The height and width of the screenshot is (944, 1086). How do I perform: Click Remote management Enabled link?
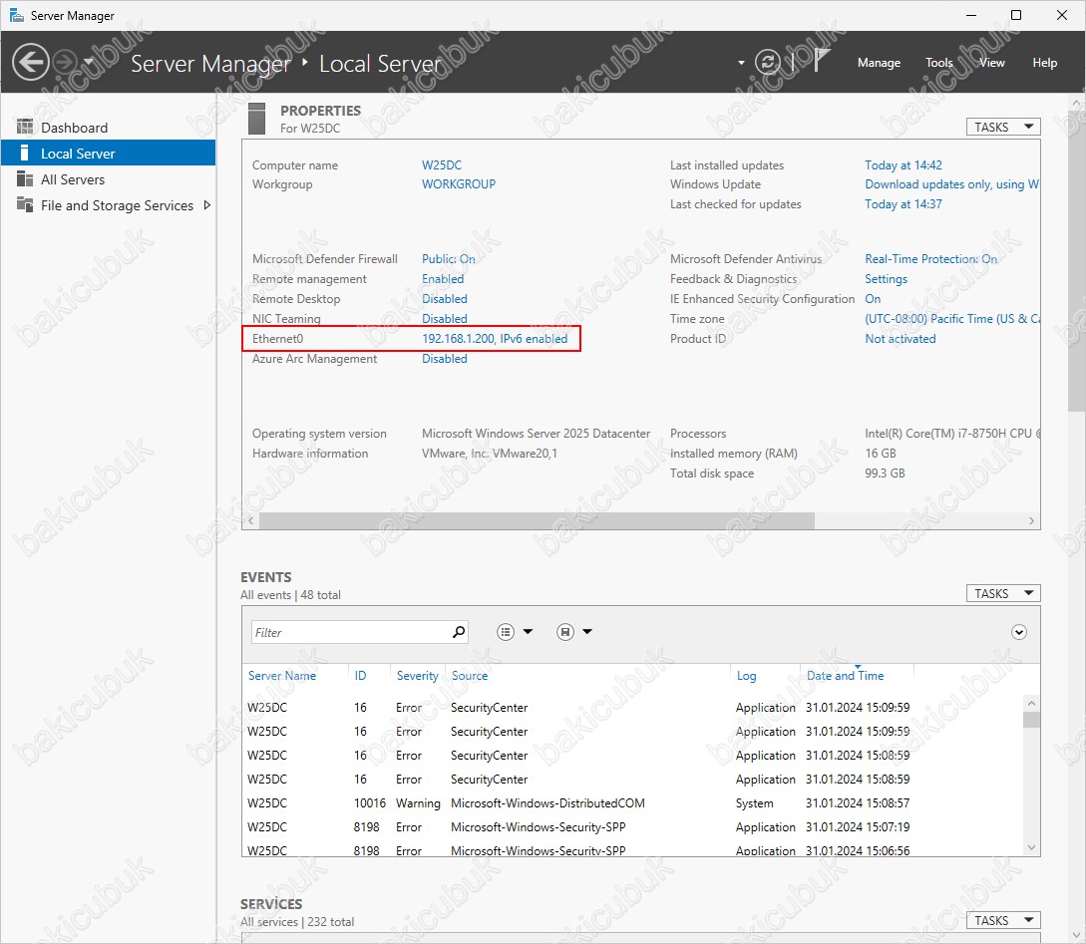443,279
